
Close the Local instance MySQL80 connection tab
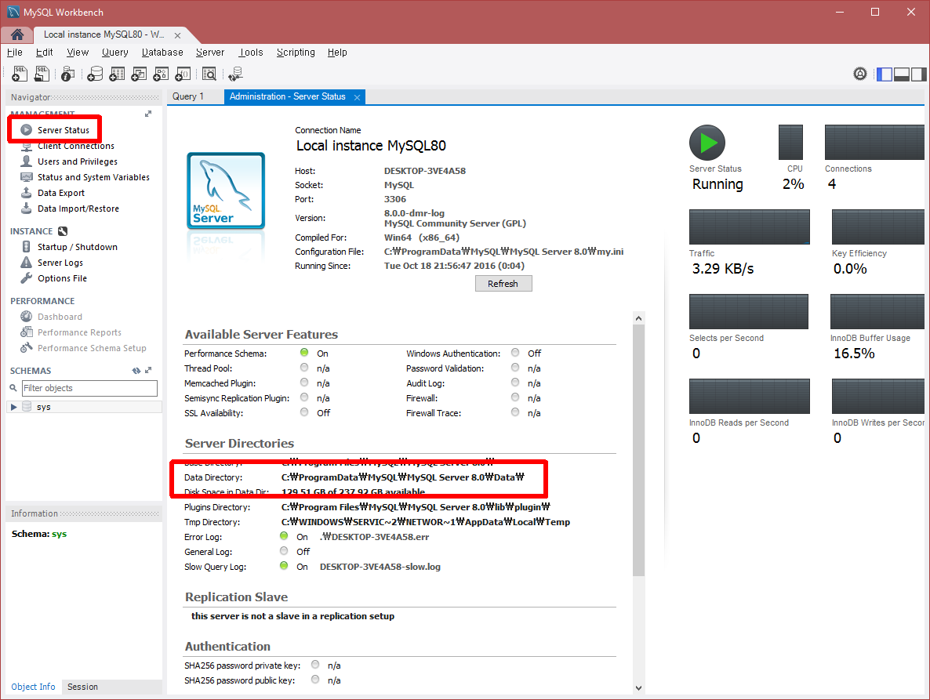click(177, 35)
